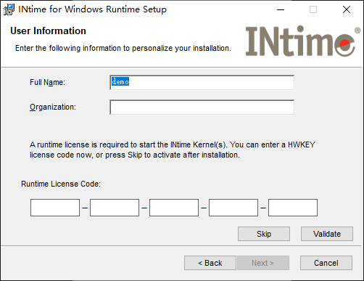Select the second license code box
This screenshot has width=364, height=281.
pos(115,208)
